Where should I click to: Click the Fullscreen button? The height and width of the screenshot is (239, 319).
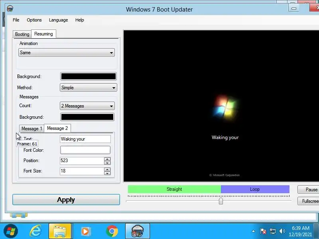point(308,201)
